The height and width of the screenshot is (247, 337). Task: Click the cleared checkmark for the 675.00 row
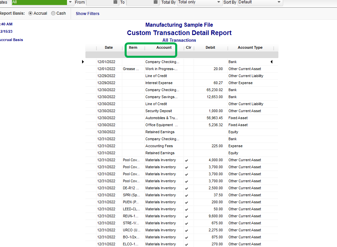187,224
